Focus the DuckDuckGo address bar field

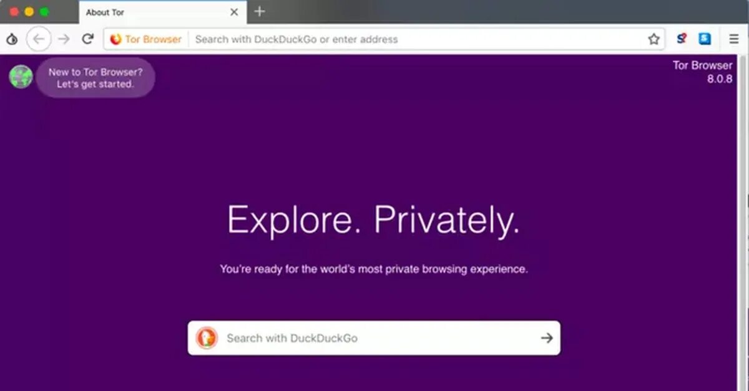coord(417,39)
